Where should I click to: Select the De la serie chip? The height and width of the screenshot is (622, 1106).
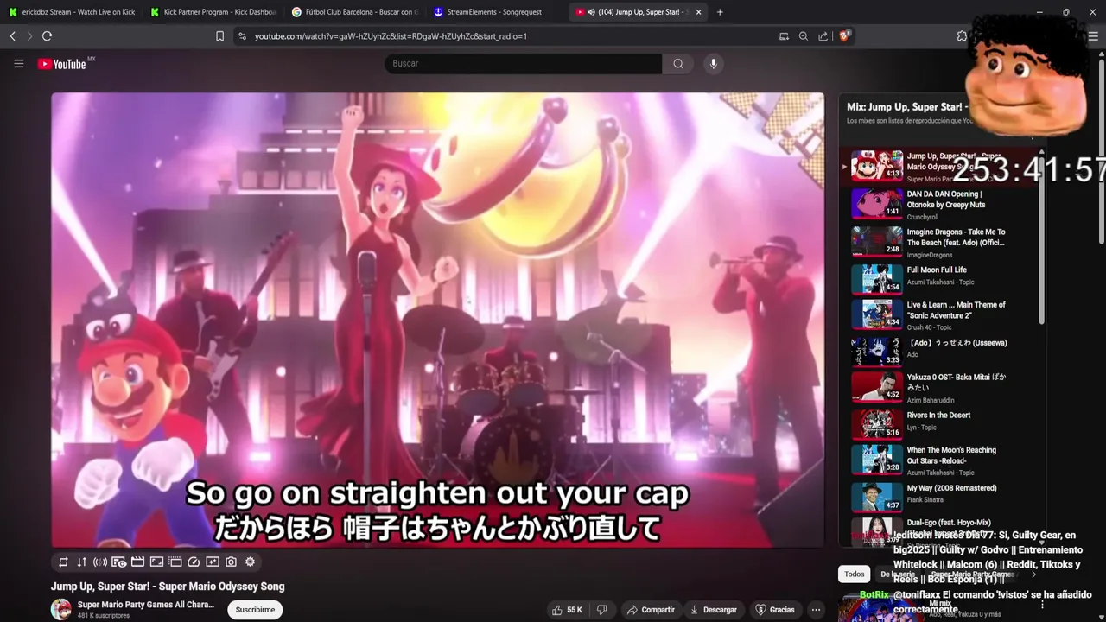898,574
